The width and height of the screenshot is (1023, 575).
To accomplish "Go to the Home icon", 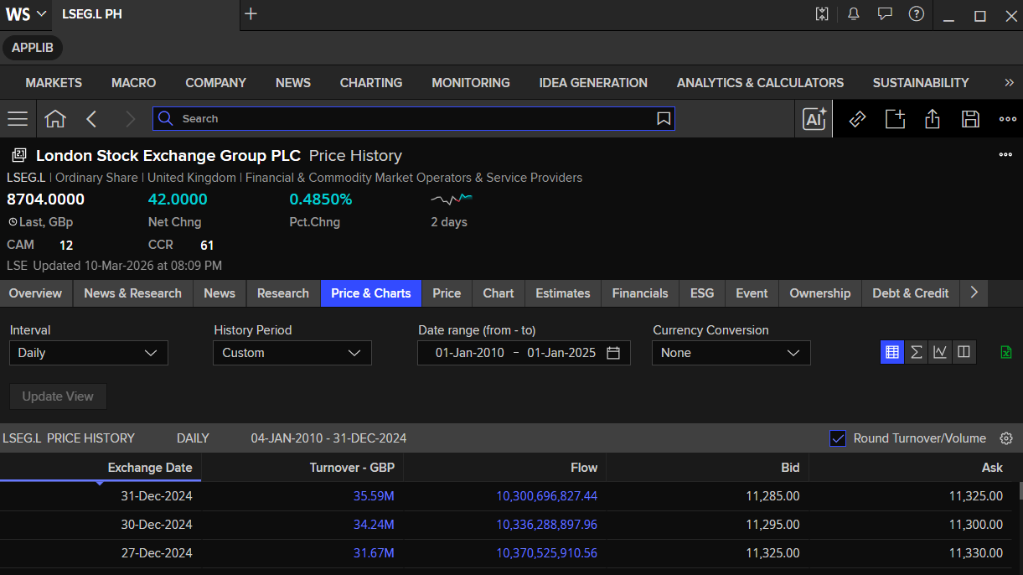I will [x=55, y=119].
